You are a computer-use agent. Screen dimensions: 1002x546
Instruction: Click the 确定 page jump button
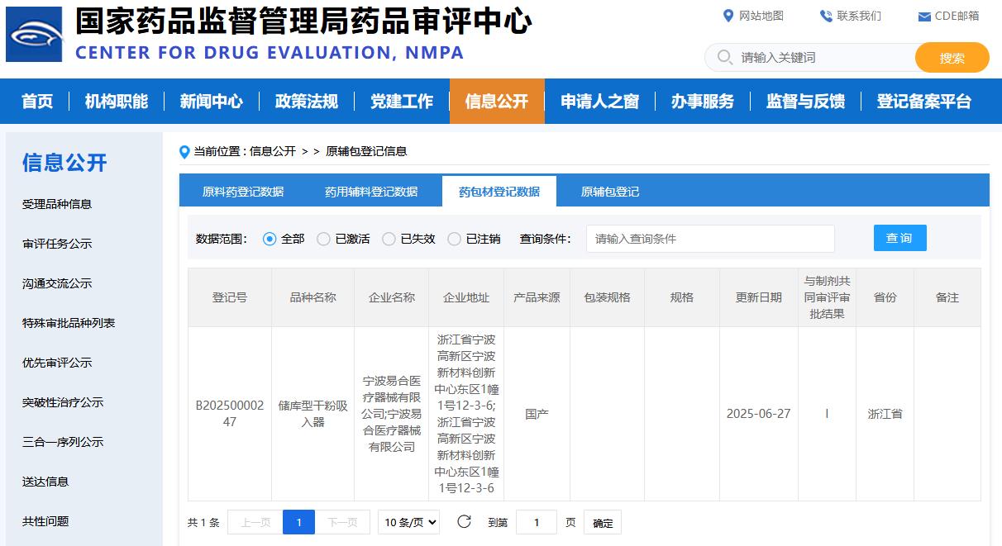(603, 522)
